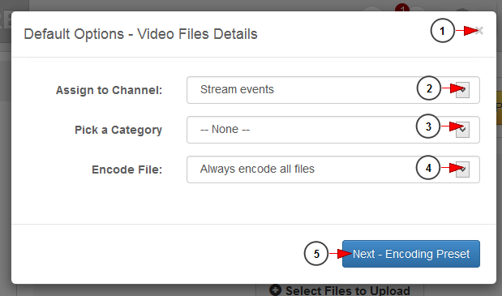Click Next - Encoding Preset button
The image size is (502, 296).
coord(410,254)
